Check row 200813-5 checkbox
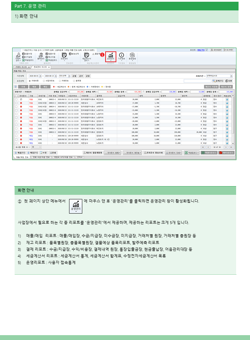This screenshot has height=340, width=250. [x=16, y=114]
